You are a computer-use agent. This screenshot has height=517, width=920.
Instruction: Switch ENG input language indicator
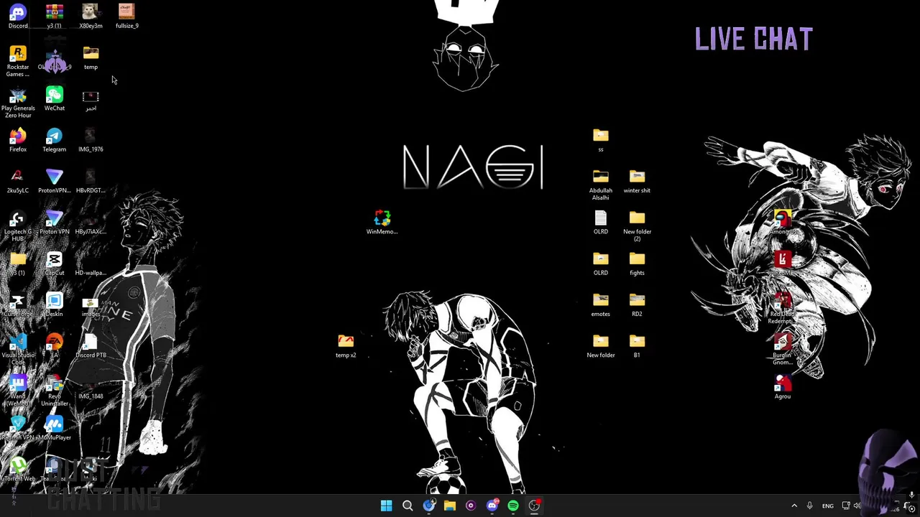point(828,506)
